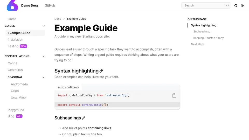Toggle dark mode with moon icon
Screen dimensions: 249x140
(243, 5)
